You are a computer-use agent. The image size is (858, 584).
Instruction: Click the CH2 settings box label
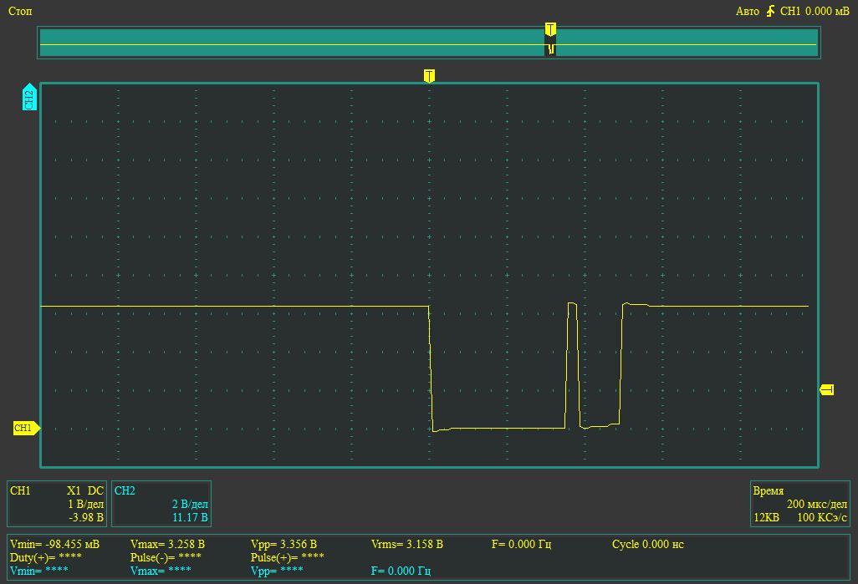[125, 490]
